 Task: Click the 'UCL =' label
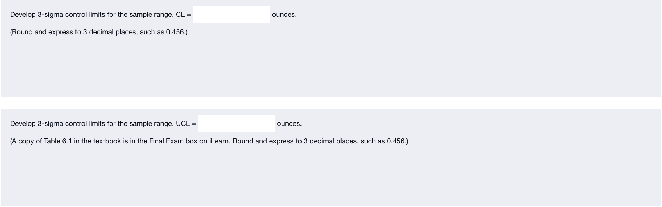(x=186, y=123)
